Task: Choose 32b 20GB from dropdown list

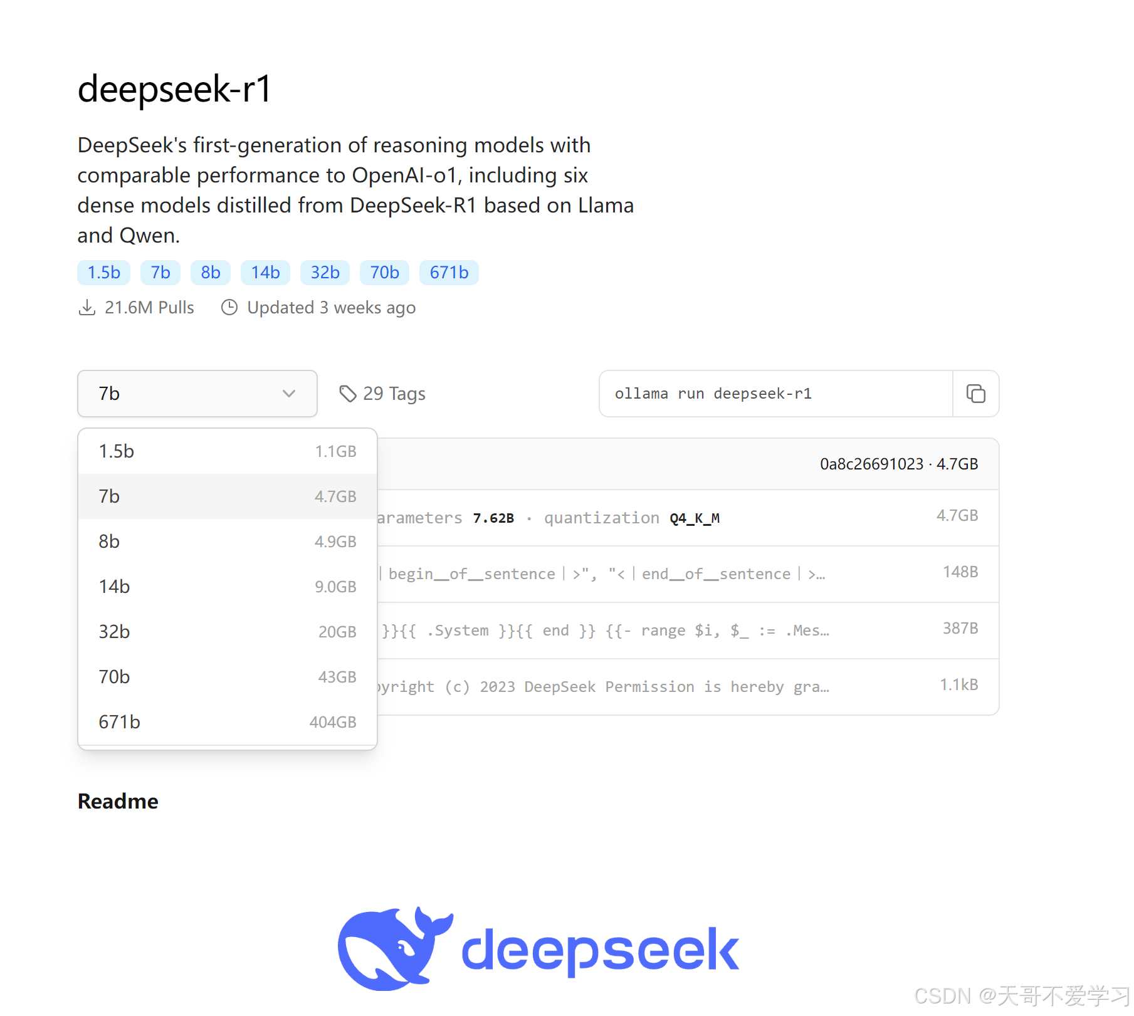Action: (228, 632)
